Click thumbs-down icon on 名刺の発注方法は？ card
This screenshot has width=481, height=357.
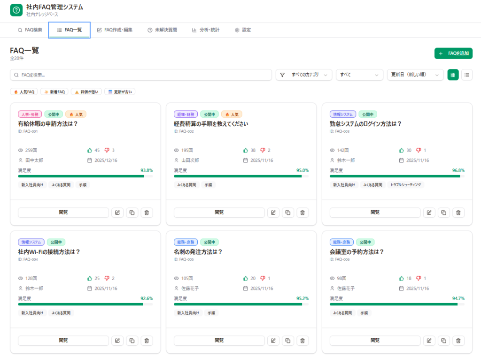coord(263,278)
